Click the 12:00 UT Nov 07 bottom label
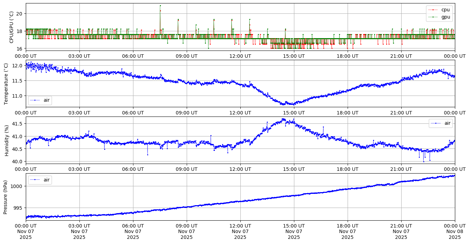 (x=240, y=231)
